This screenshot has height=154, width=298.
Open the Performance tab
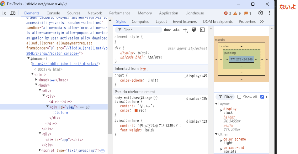[120, 13]
